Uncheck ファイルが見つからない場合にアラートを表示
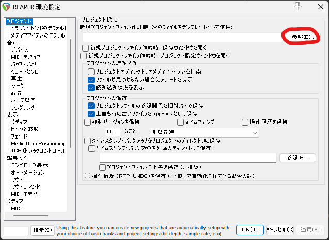This screenshot has height=240, width=329. coord(91,80)
